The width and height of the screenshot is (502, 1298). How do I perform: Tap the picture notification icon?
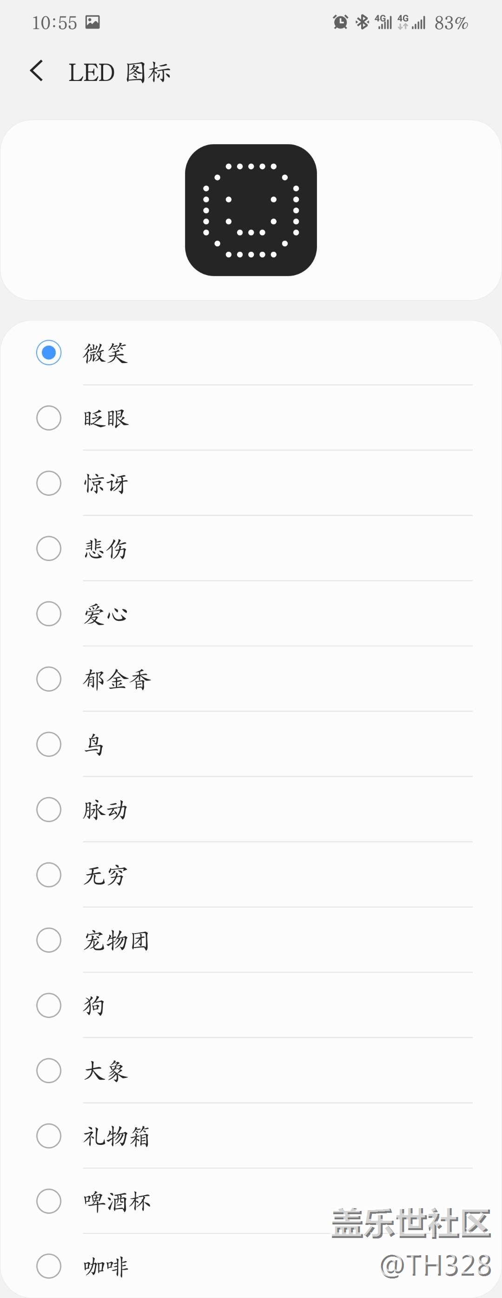point(92,22)
